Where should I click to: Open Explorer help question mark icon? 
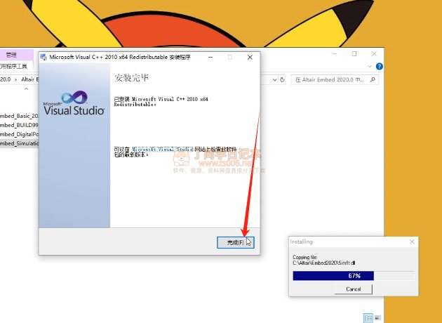(x=380, y=66)
